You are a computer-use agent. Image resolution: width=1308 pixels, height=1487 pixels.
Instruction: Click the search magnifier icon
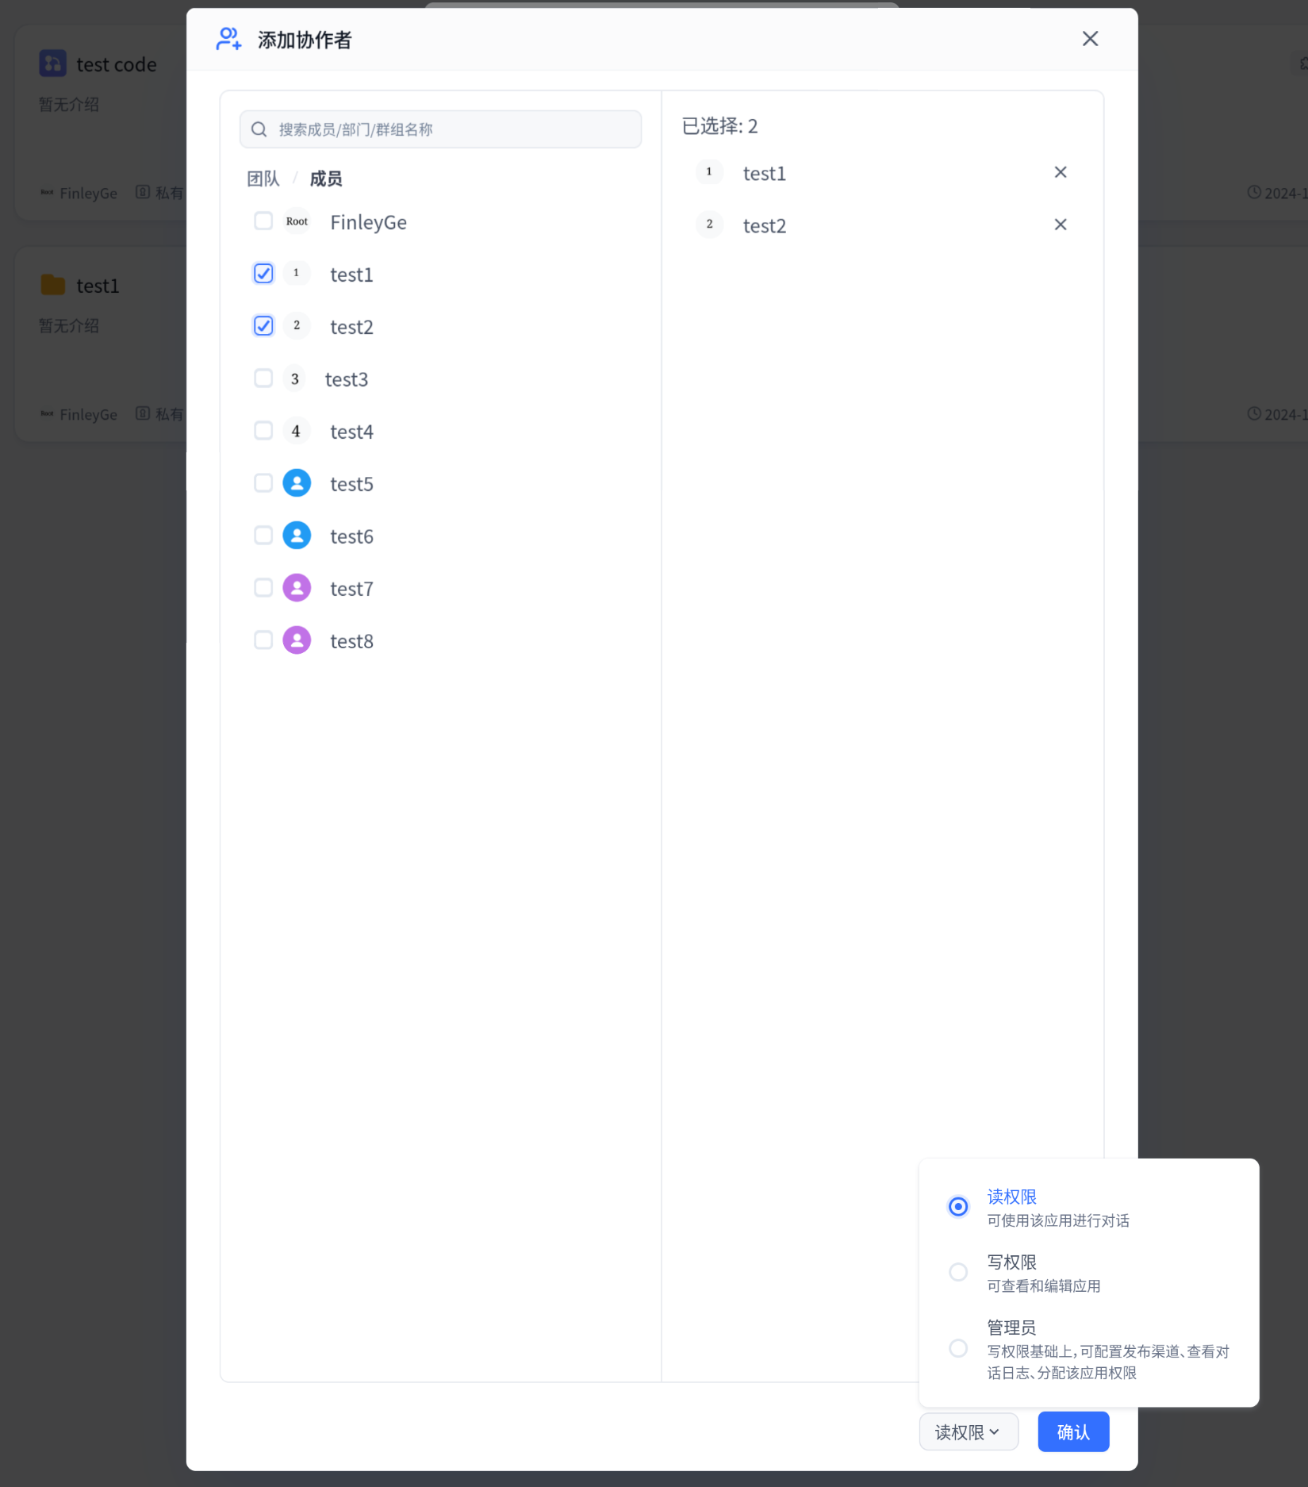pyautogui.click(x=259, y=129)
